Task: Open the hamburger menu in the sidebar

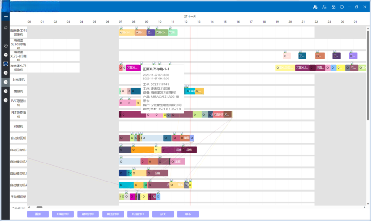Action: (x=6, y=16)
